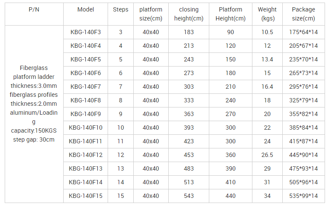Click the Model column header
The height and width of the screenshot is (206, 331).
tap(86, 9)
